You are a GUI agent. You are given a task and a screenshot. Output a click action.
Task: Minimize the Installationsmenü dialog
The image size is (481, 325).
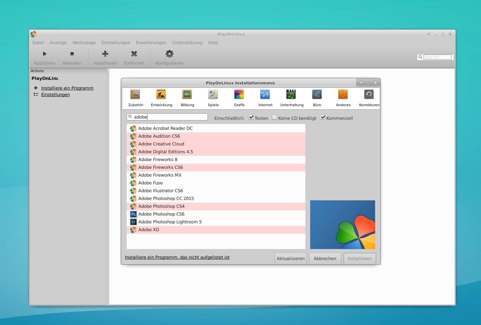click(368, 83)
